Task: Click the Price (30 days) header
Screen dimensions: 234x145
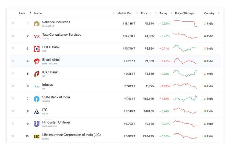Action: point(185,13)
